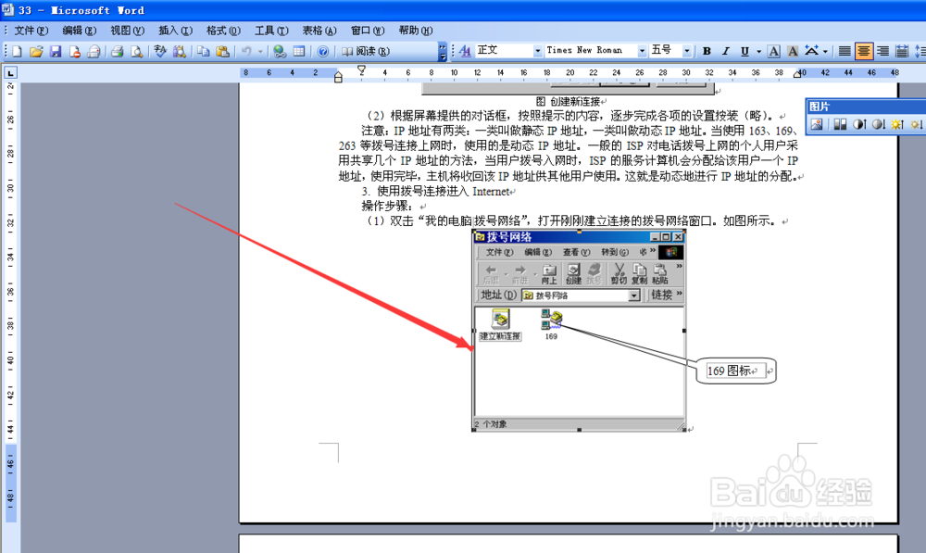Screen dimensions: 926x553
Task: Open Microsoft Word Help icon
Action: (x=323, y=51)
